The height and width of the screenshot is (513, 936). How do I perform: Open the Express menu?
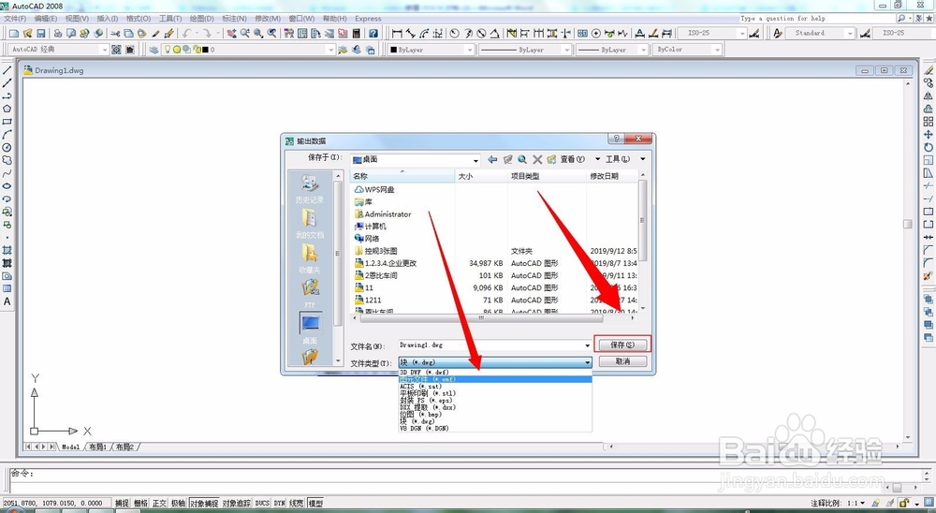click(x=368, y=19)
